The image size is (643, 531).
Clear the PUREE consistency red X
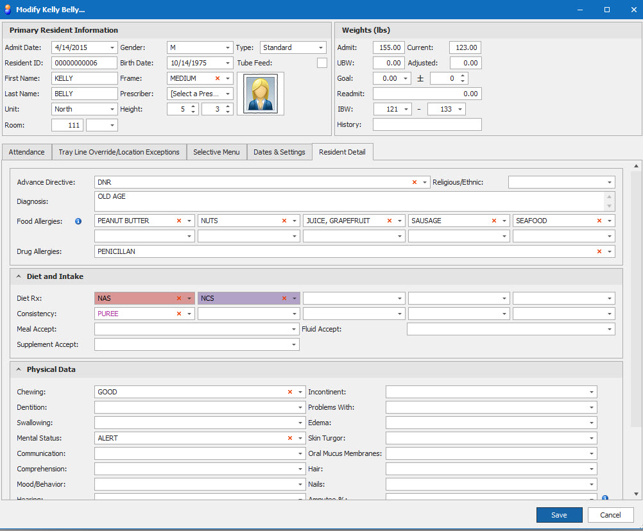pyautogui.click(x=178, y=314)
